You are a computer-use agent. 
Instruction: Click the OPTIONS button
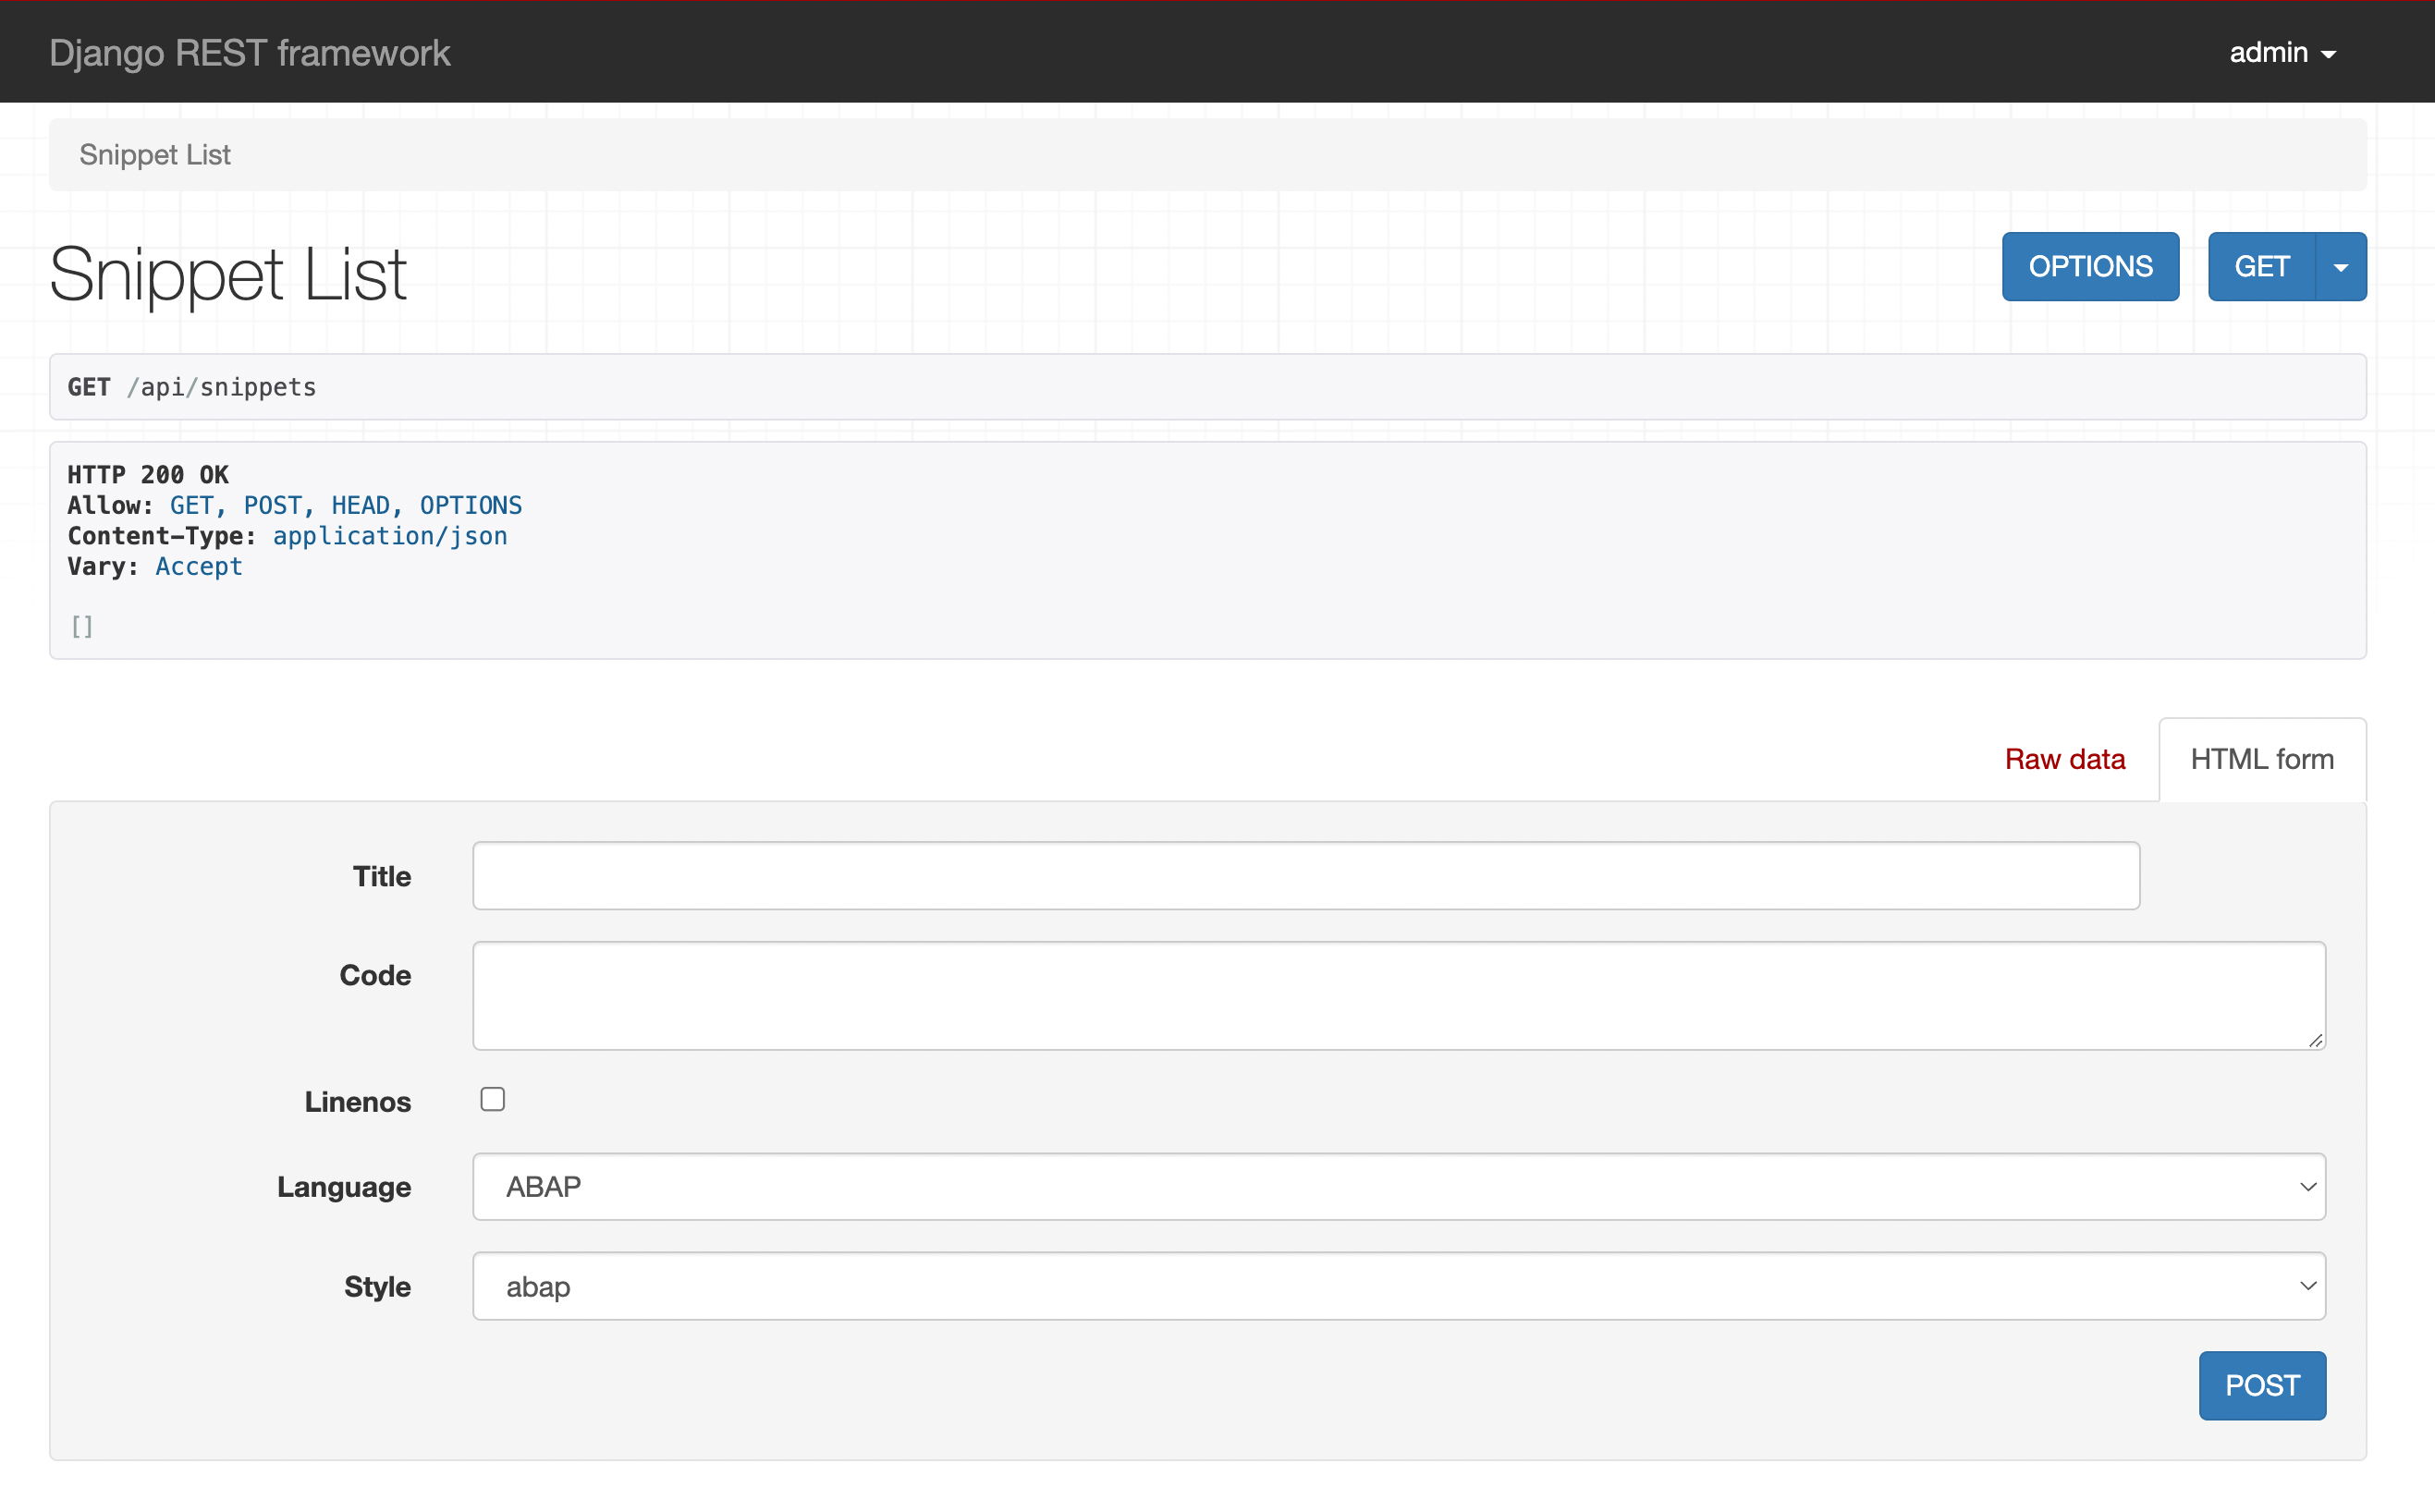pos(2089,267)
